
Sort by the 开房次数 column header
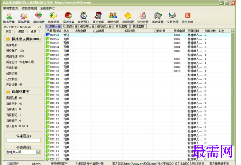point(210,31)
